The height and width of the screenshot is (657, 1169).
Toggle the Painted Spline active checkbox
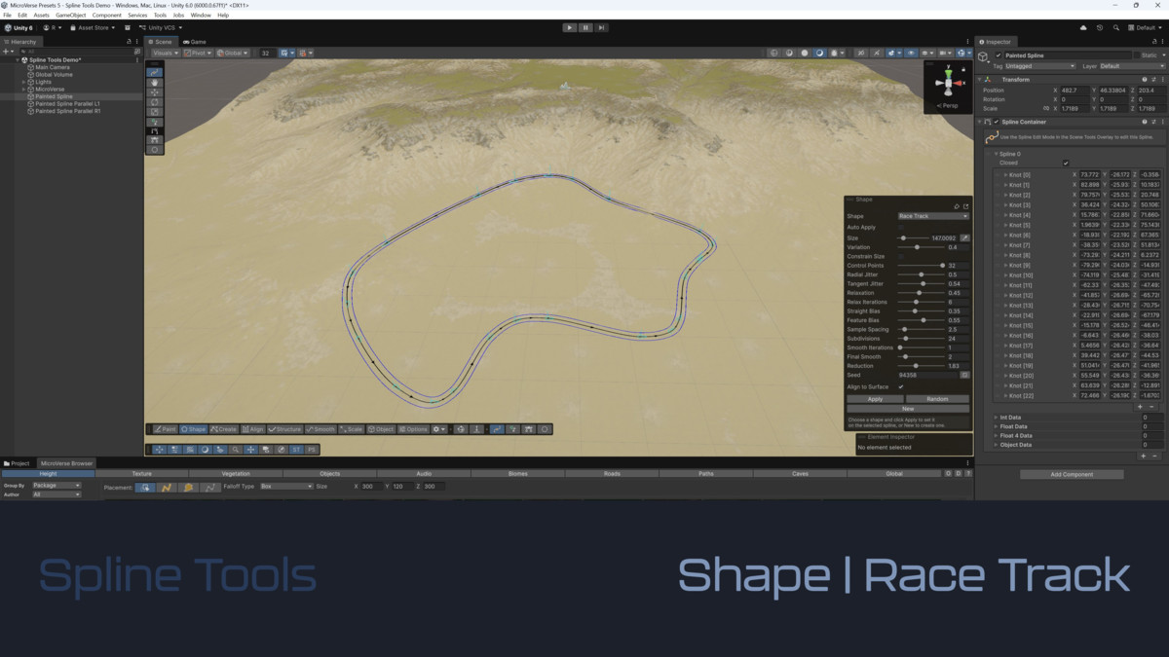[x=998, y=55]
